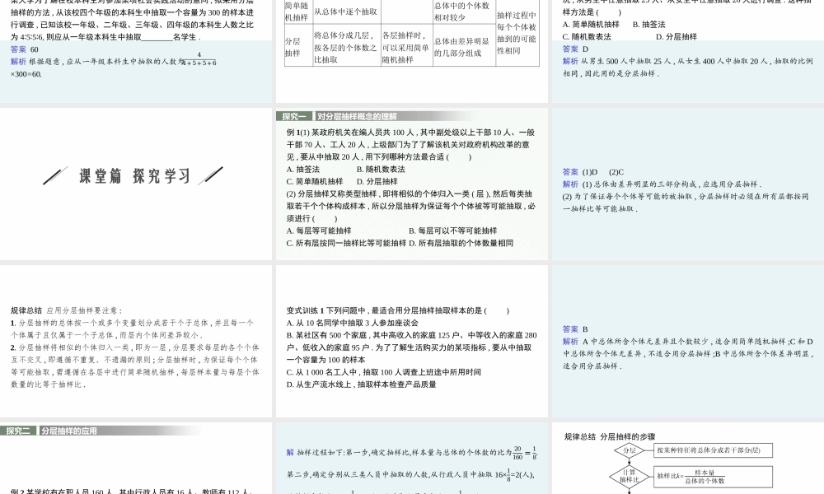Select cell '抽样过程中每个个体被抽到的可能性相同'
824x494 pixels.
tap(517, 33)
